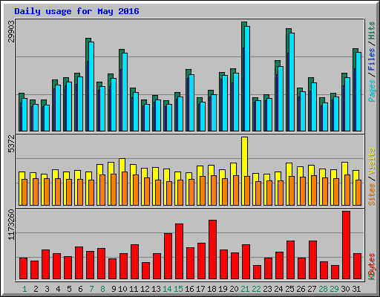Select the cyan hits bar for day 16
The image size is (380, 297).
pos(191,103)
